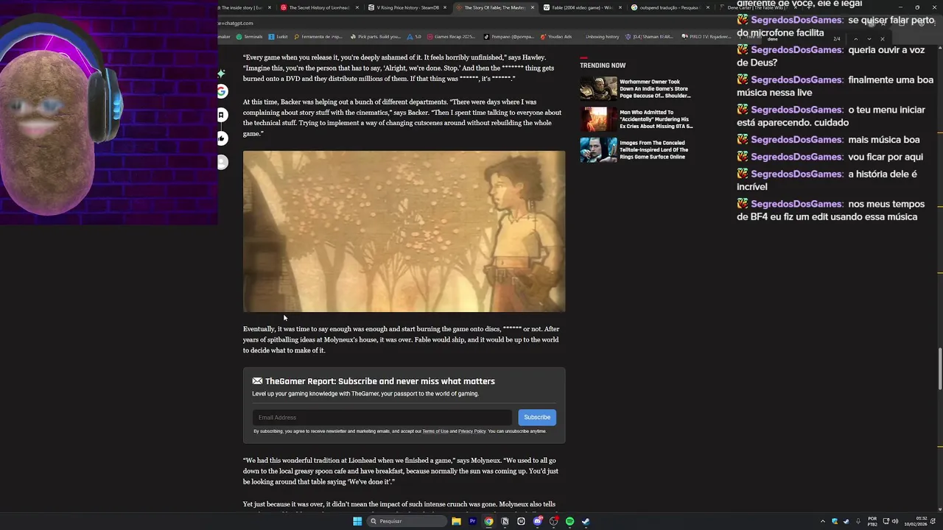The width and height of the screenshot is (943, 530).
Task: Open the Unboxing history bookmark
Action: (602, 36)
